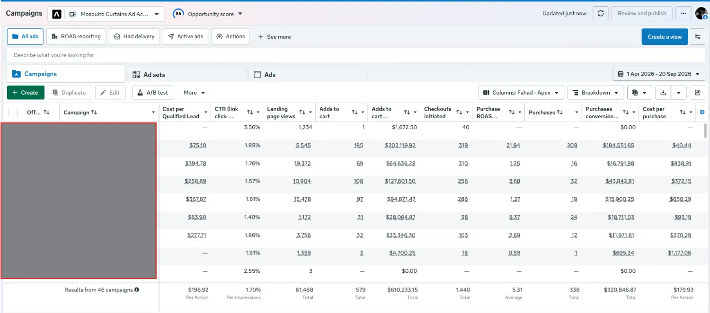The width and height of the screenshot is (710, 313).
Task: Open the view filter settings icon
Action: coord(697,37)
